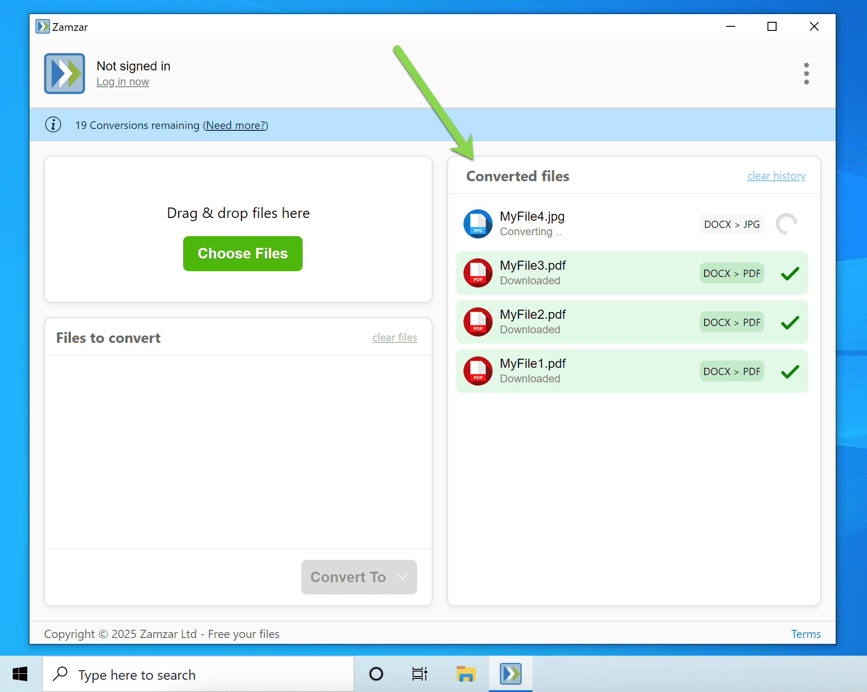Open the three-dot options menu
Screen dimensions: 867x692
click(x=807, y=73)
